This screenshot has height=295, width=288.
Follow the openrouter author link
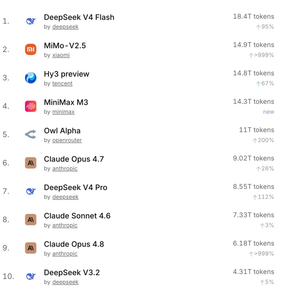click(x=67, y=140)
